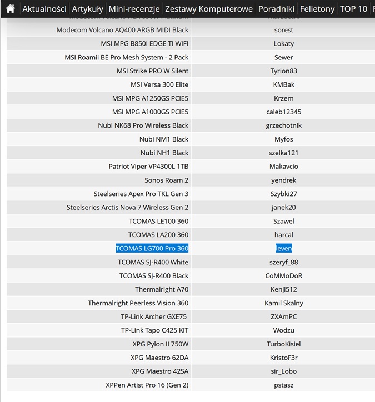This screenshot has width=375, height=402.
Task: Click username grzechotnik
Action: pos(284,125)
